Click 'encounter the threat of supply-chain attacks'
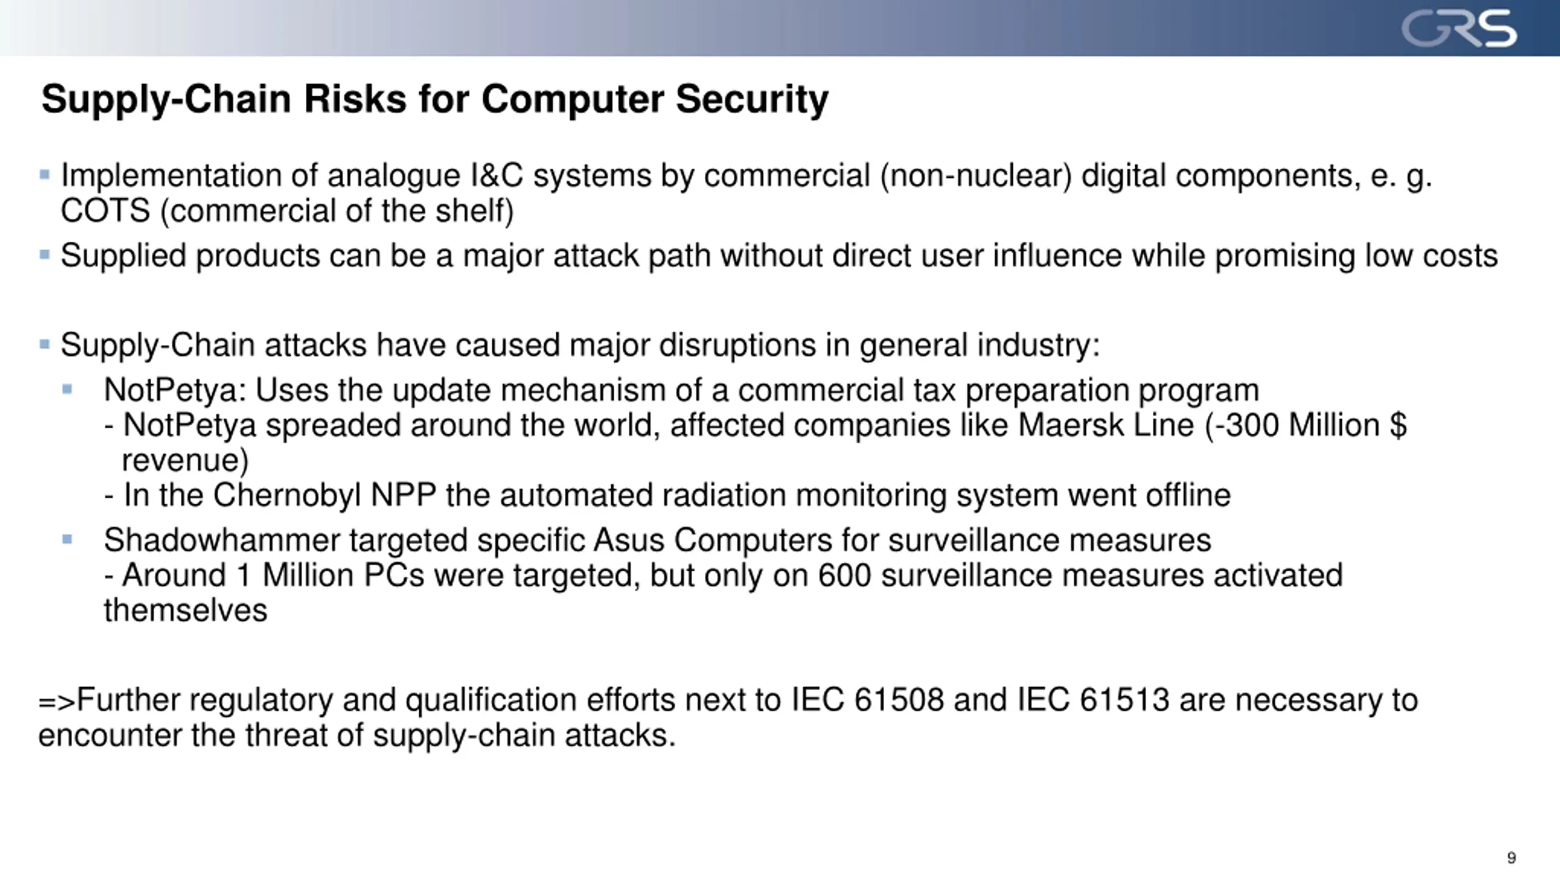1560x877 pixels. tap(357, 735)
